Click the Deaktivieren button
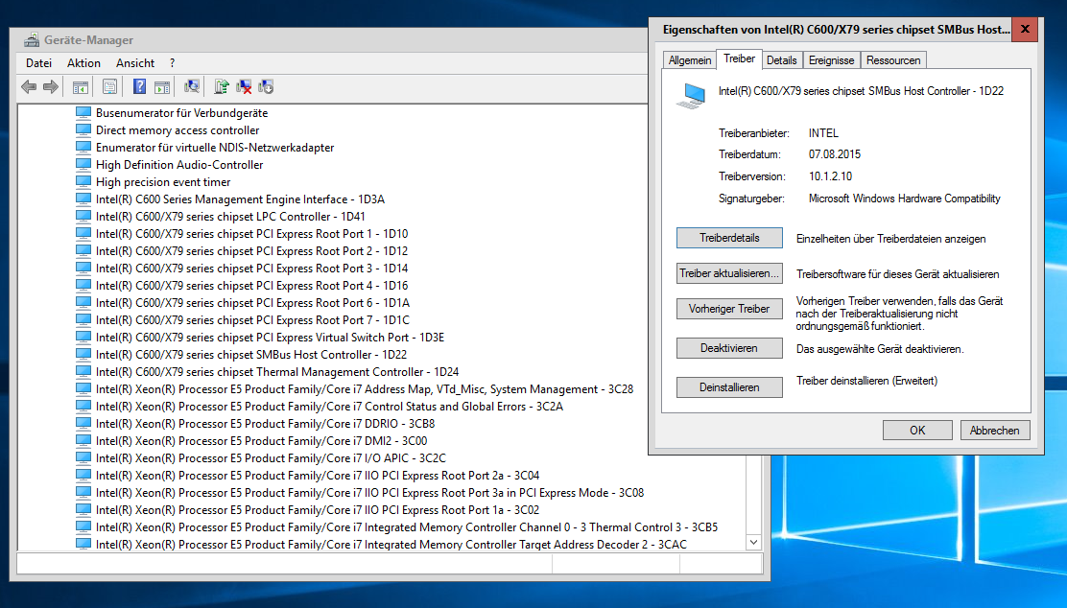 coord(729,348)
